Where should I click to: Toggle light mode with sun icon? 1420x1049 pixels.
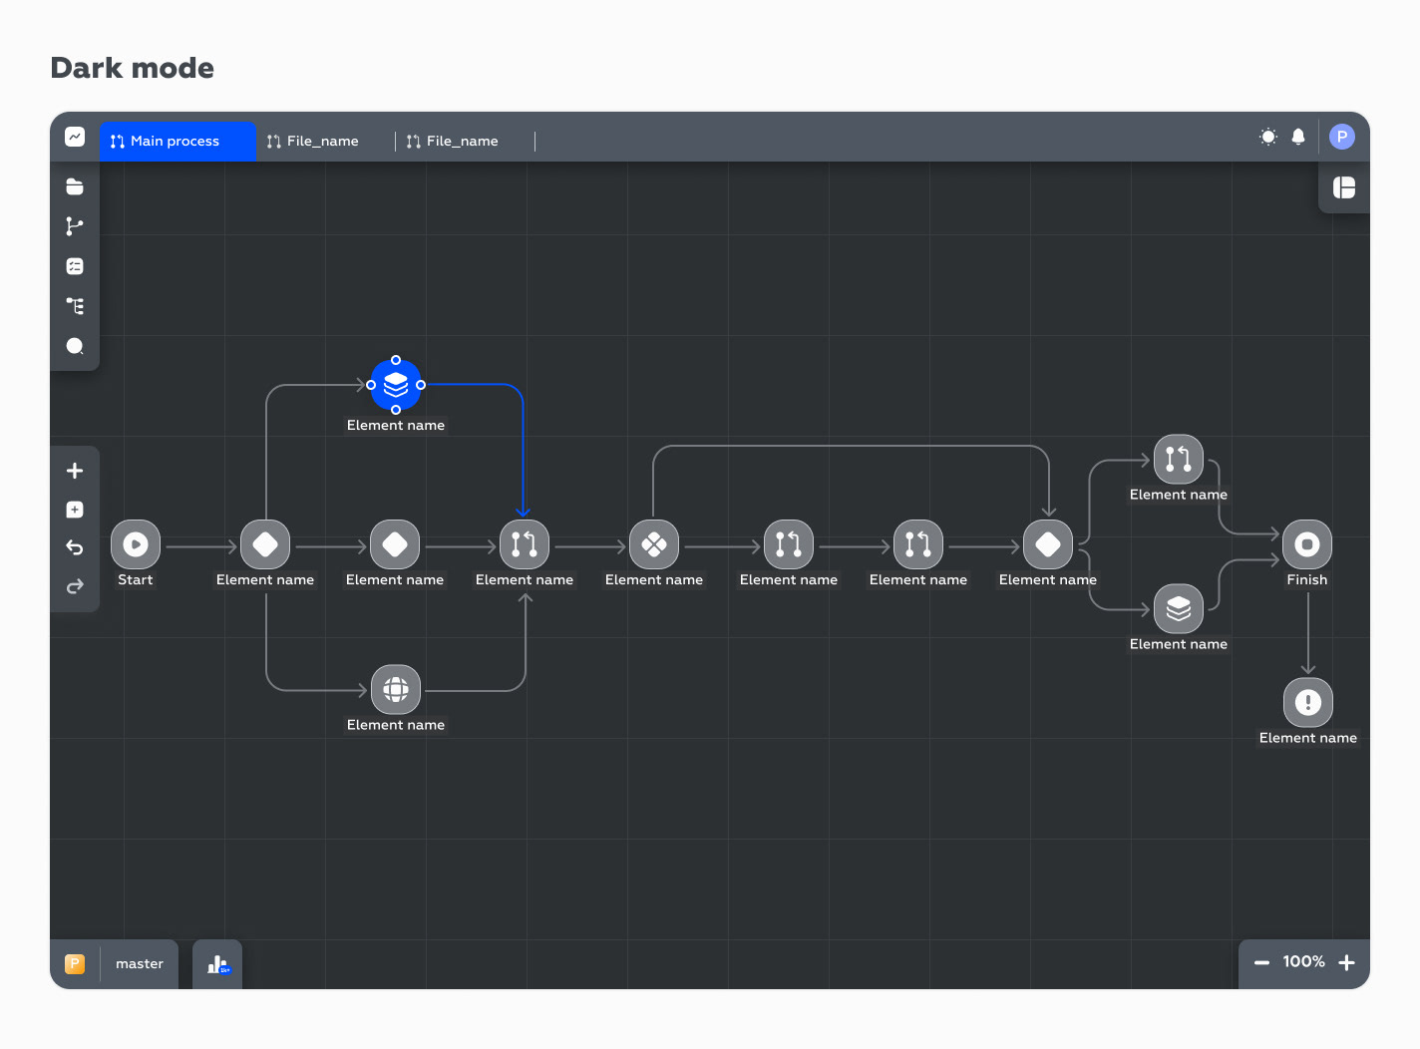click(1268, 137)
